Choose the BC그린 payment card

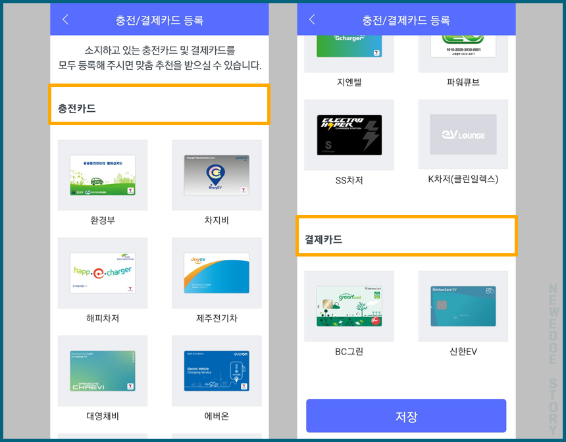pyautogui.click(x=349, y=306)
